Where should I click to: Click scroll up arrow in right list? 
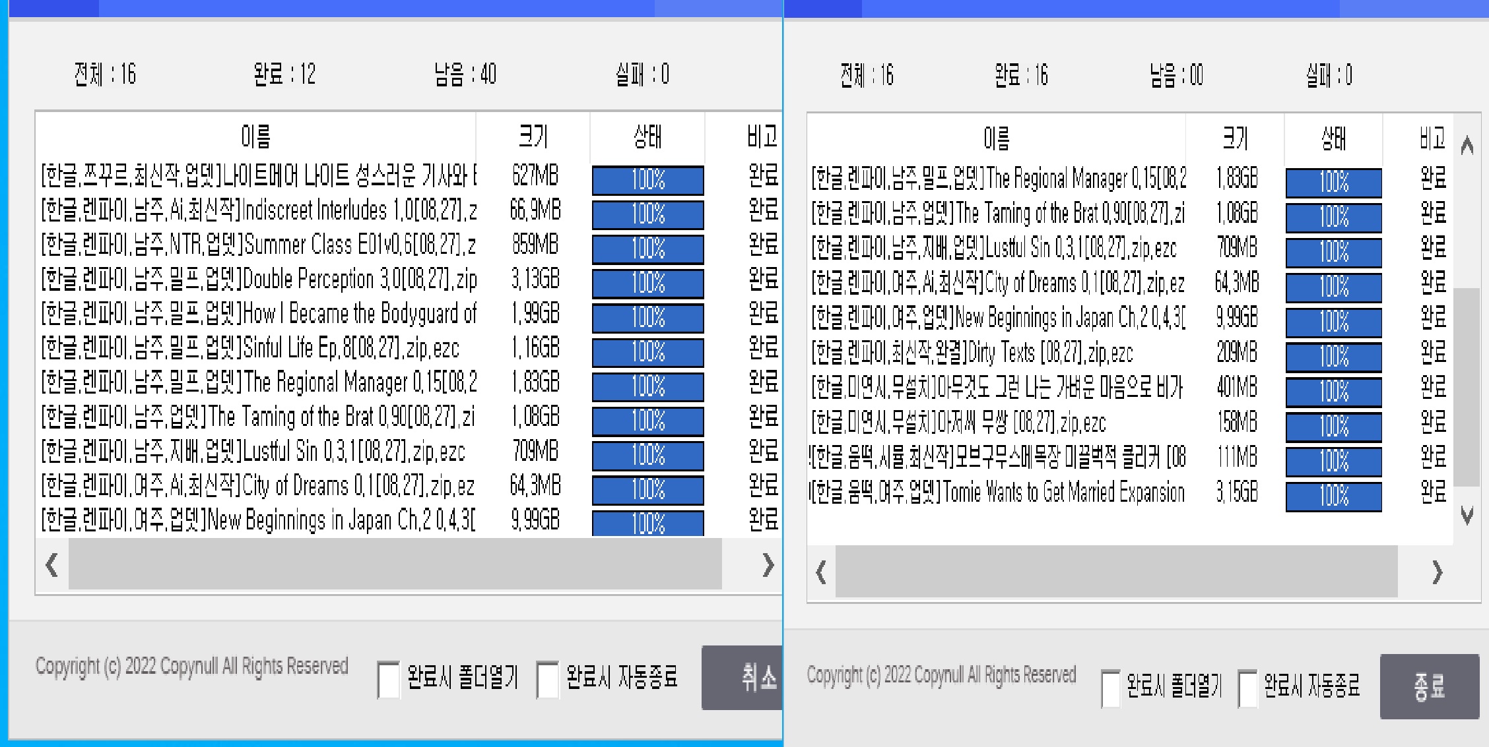point(1467,145)
